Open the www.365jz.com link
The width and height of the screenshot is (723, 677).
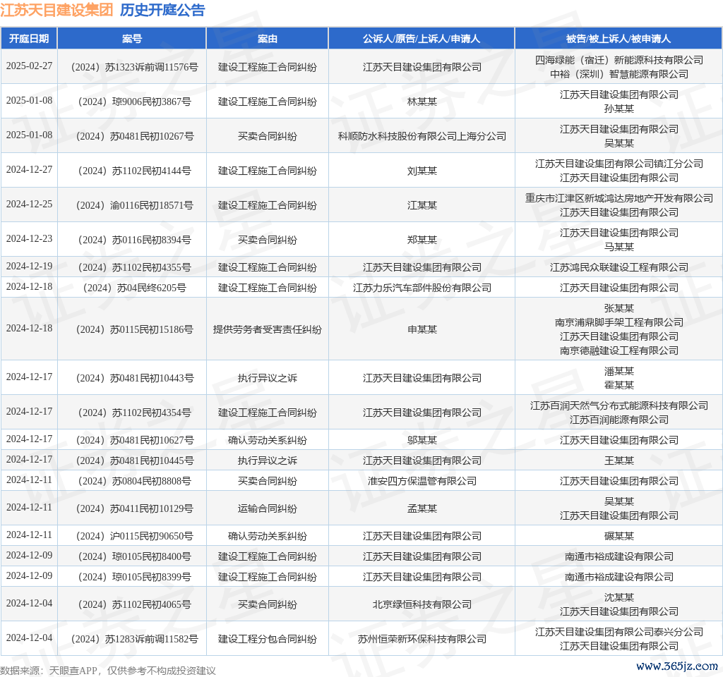click(676, 666)
